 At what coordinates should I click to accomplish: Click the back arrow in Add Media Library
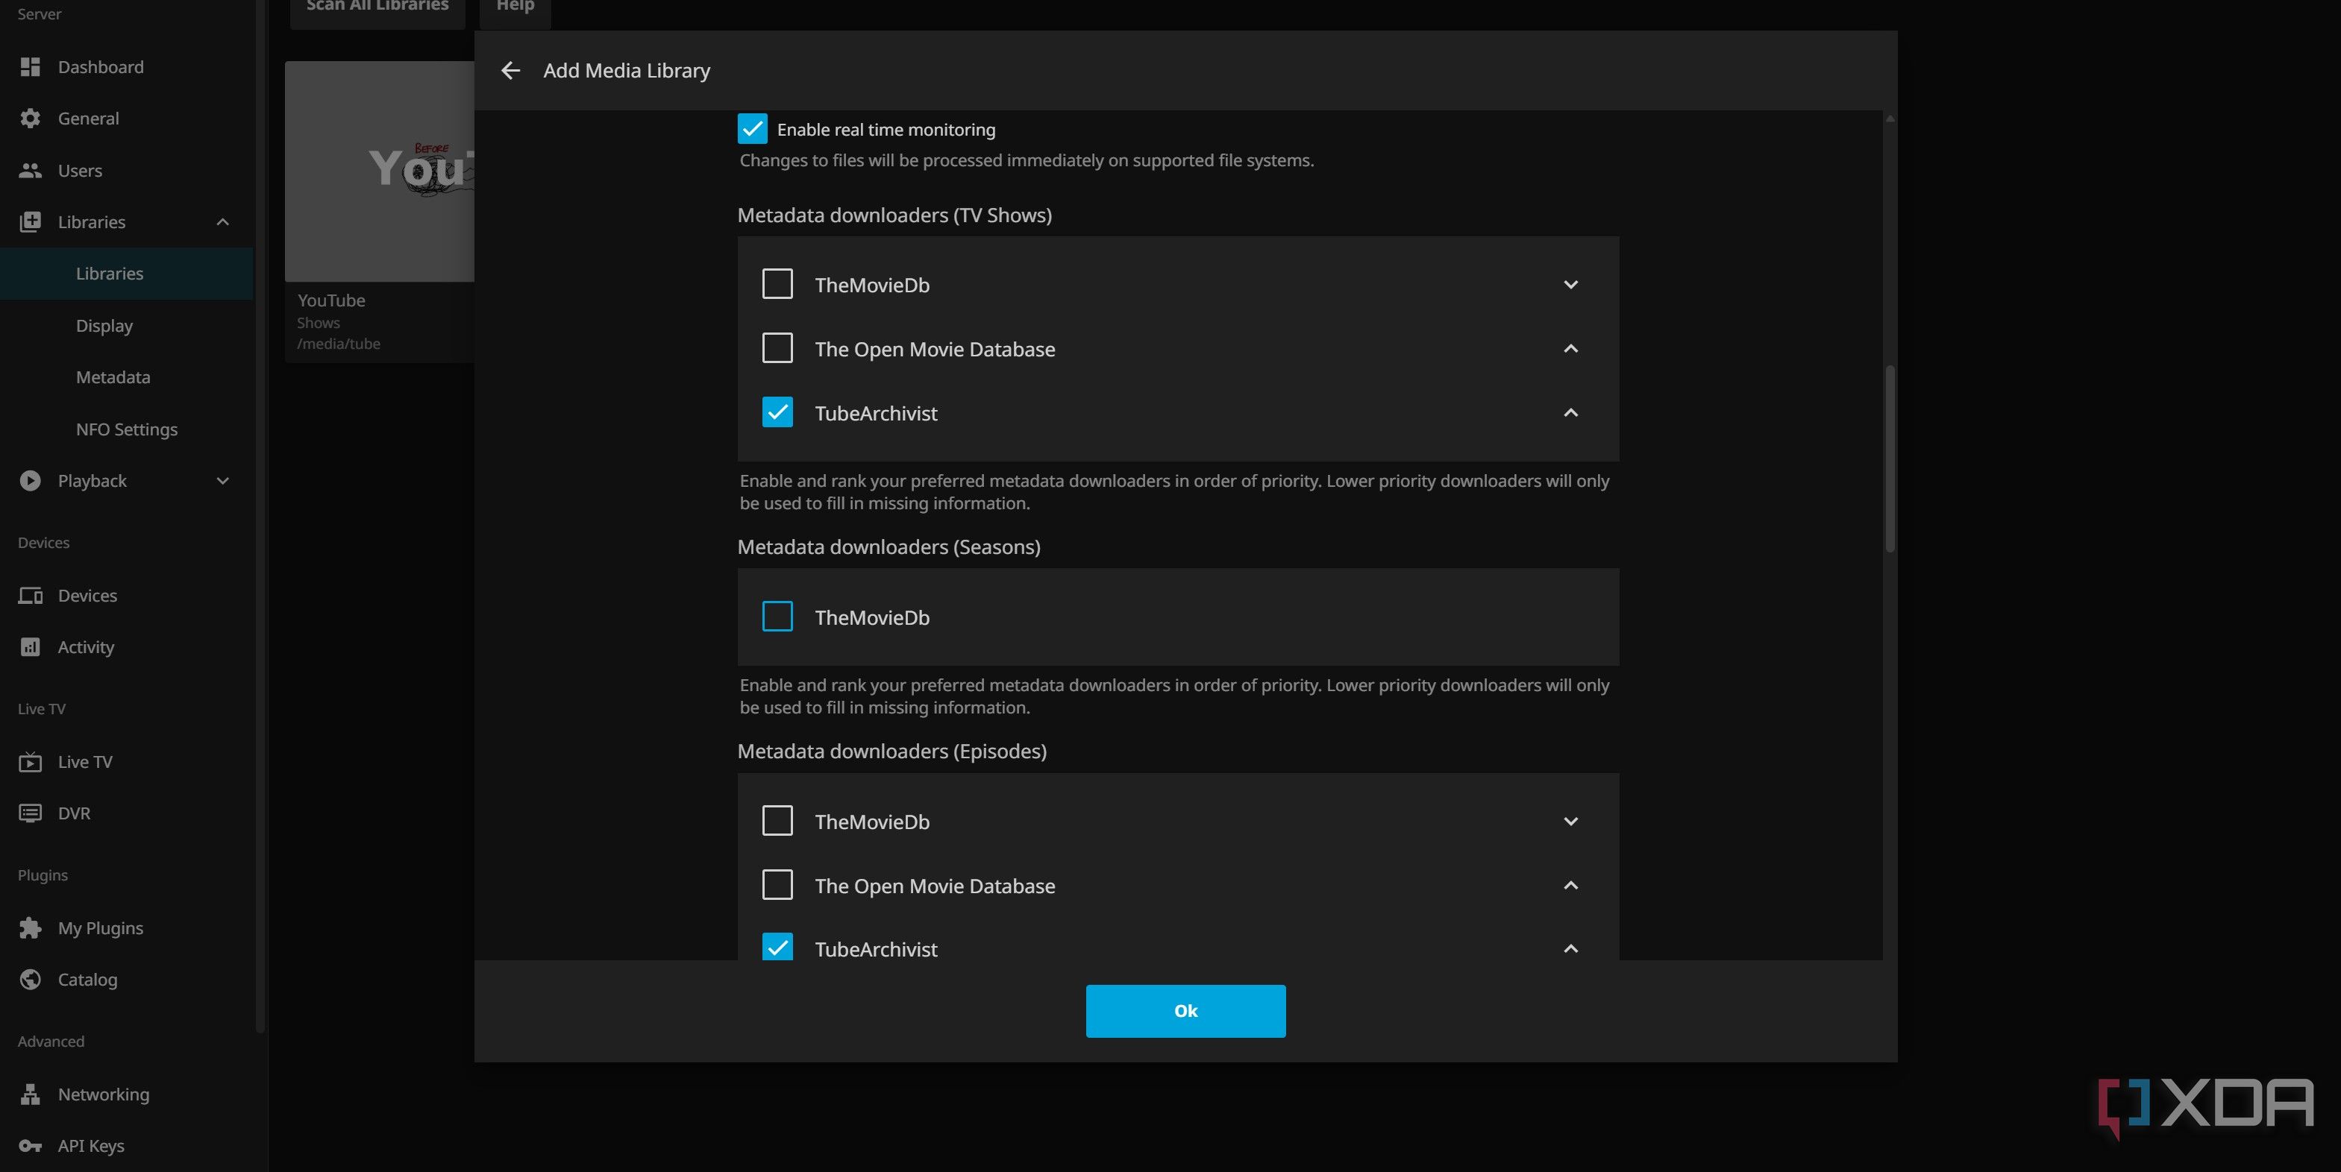coord(511,71)
